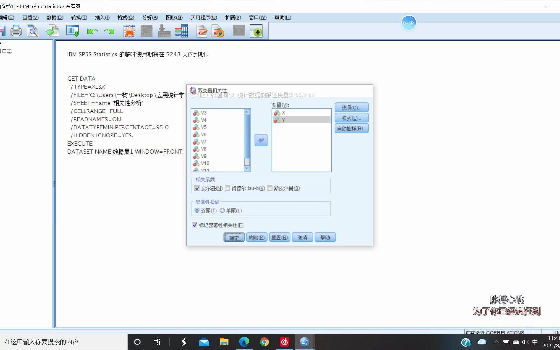Select variable Y in 变量 list
This screenshot has height=350, width=560.
(301, 120)
